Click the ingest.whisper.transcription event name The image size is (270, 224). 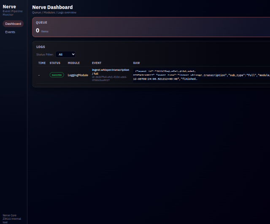click(111, 70)
